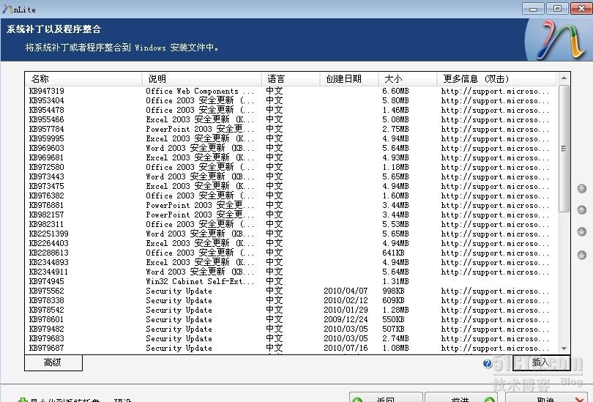Image resolution: width=593 pixels, height=402 pixels.
Task: Select the KB959995 entry
Action: coord(291,138)
